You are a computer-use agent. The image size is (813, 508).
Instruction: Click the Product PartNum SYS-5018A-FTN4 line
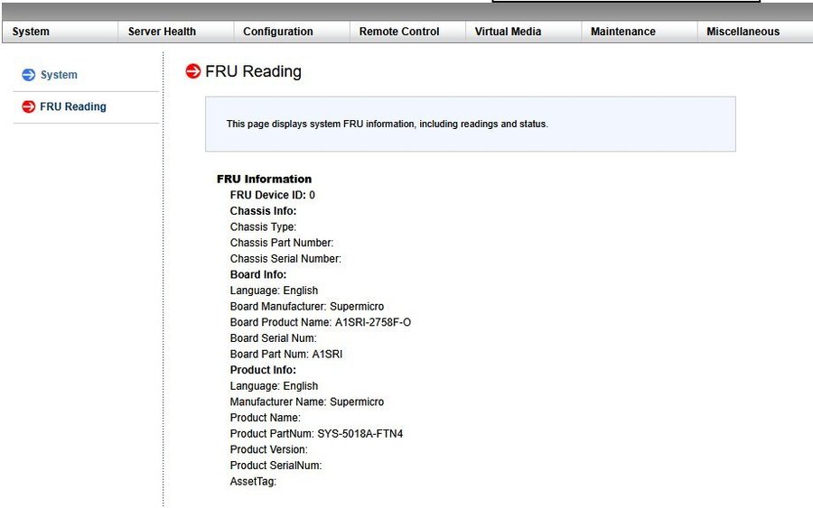[316, 433]
